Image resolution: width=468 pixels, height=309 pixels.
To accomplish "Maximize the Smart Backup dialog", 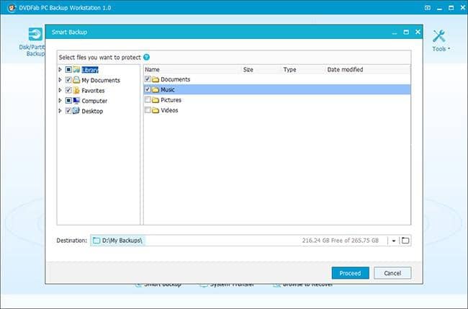I will 406,32.
